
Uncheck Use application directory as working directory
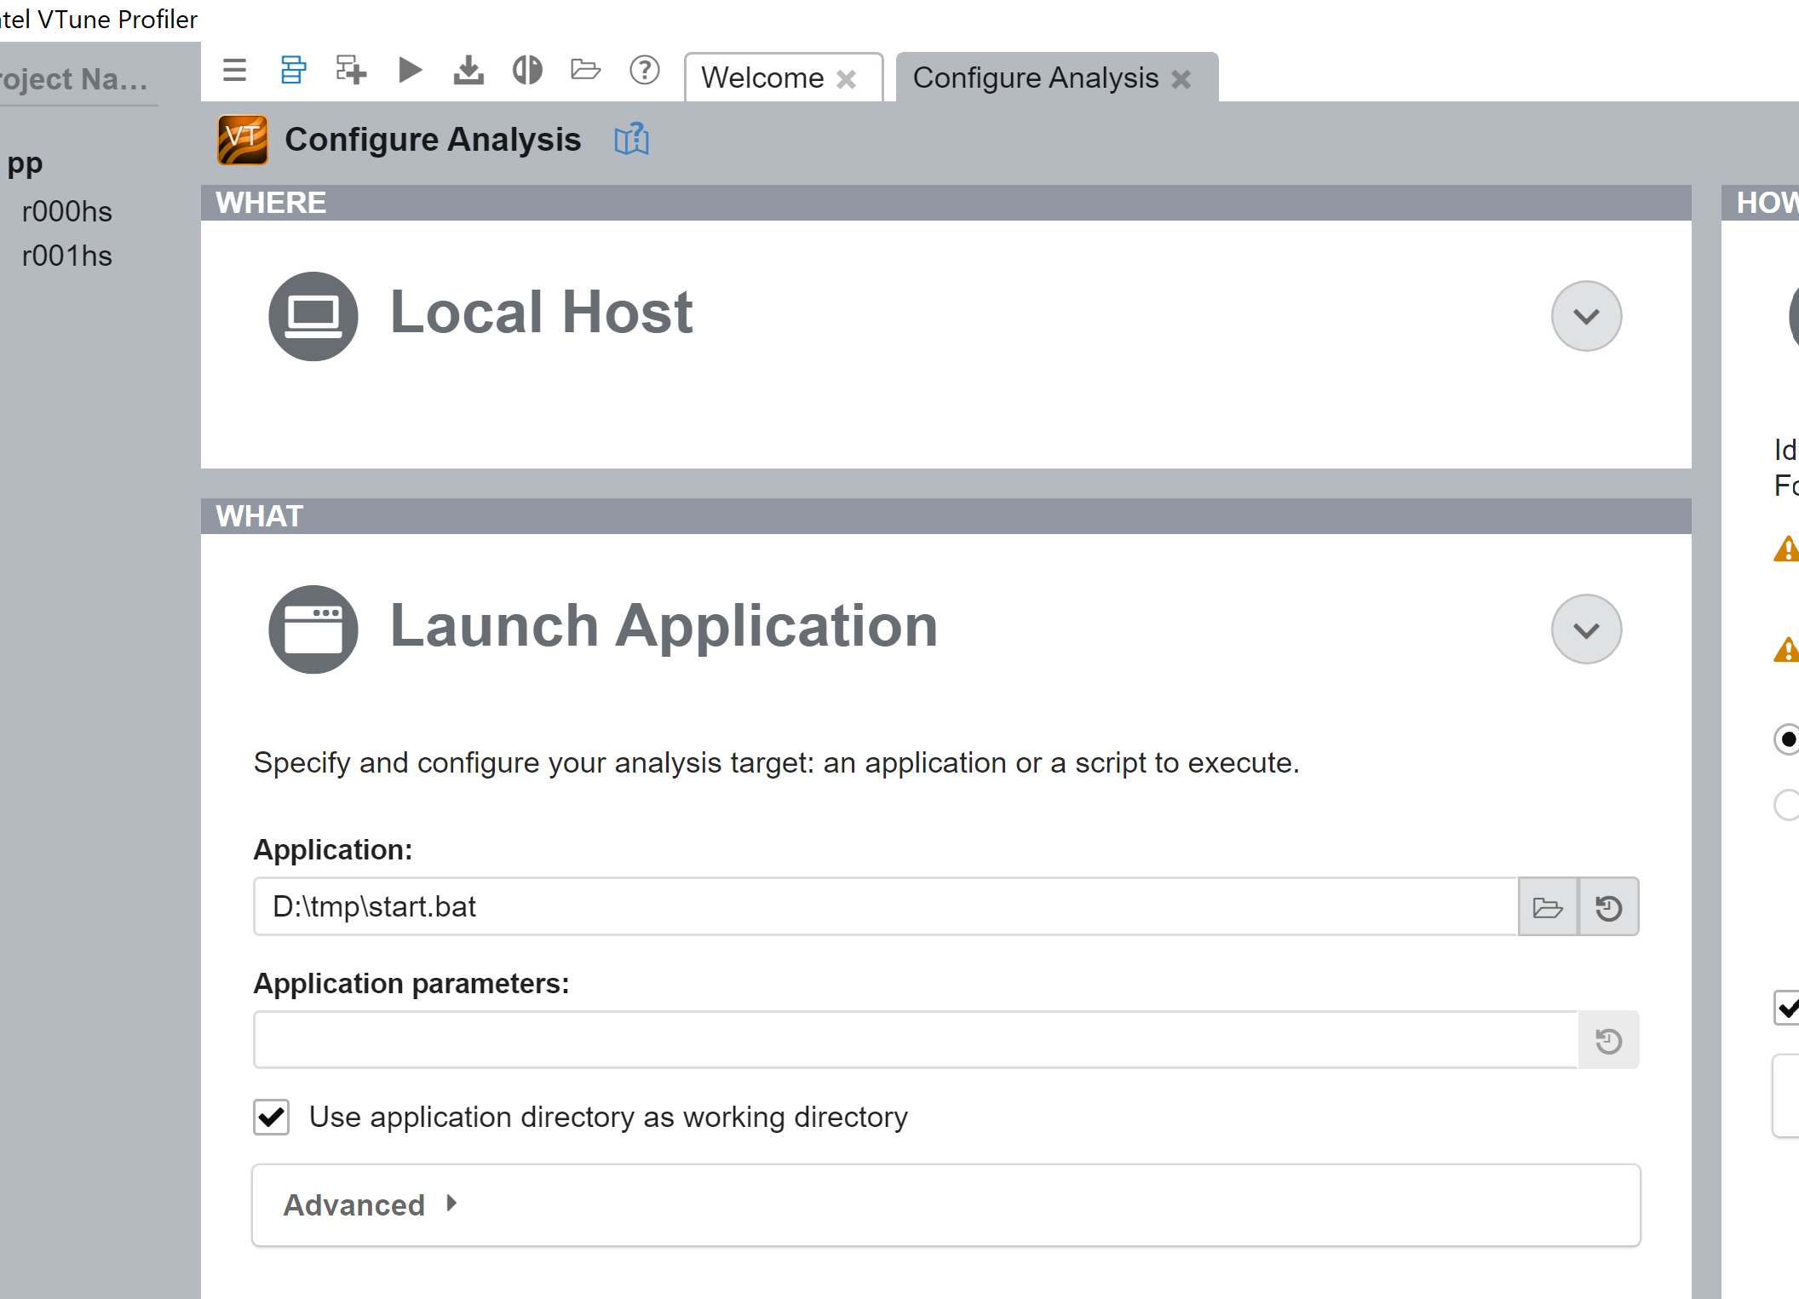(x=272, y=1117)
